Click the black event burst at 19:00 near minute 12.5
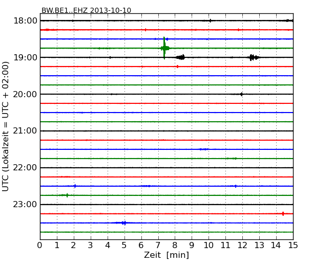The image size is (333, 266). point(254,57)
